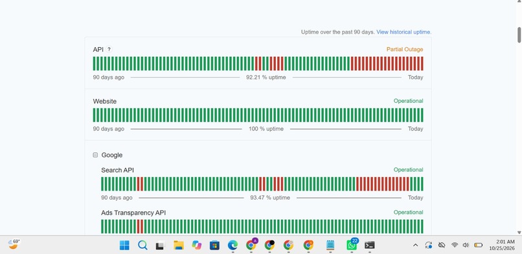The image size is (522, 254).
Task: Click 'Today' under Search API bars
Action: pyautogui.click(x=416, y=198)
